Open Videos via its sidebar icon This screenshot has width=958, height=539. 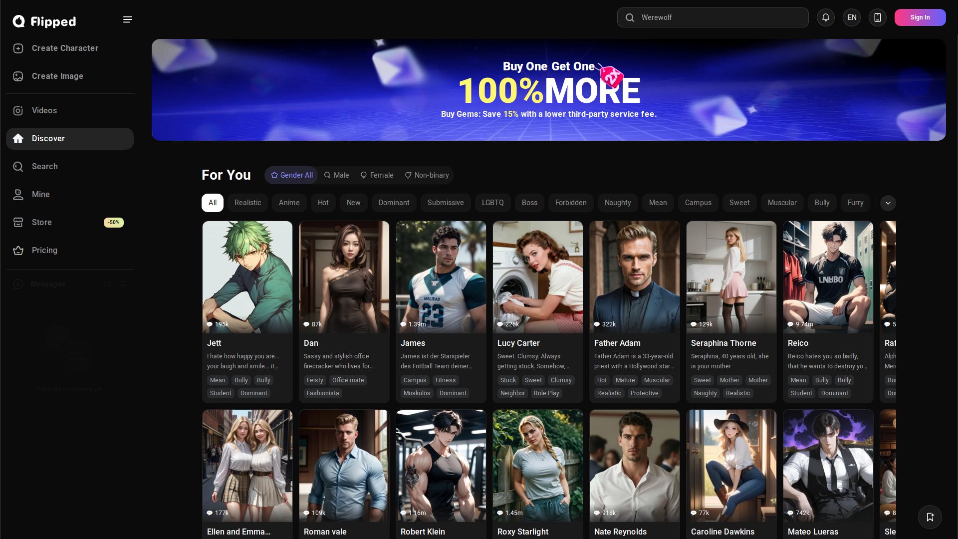(x=18, y=111)
